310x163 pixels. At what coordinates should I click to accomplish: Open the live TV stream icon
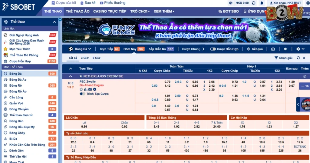(273, 49)
